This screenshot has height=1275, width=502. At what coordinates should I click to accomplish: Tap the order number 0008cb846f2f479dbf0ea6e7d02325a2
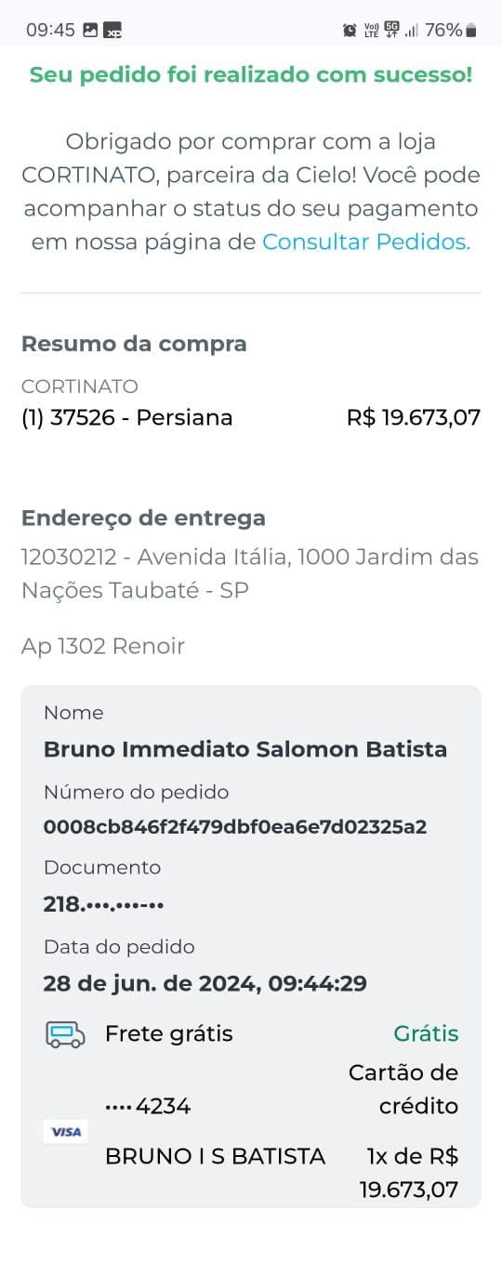click(x=235, y=826)
